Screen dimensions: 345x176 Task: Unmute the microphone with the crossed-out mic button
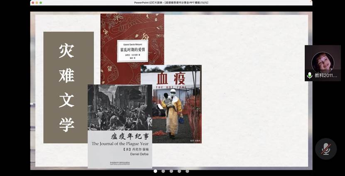pyautogui.click(x=326, y=149)
